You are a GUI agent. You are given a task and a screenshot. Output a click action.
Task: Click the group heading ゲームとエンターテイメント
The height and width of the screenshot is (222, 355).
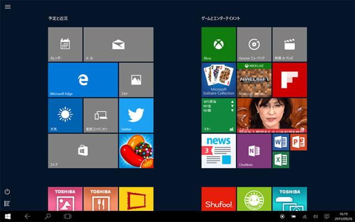tap(221, 18)
